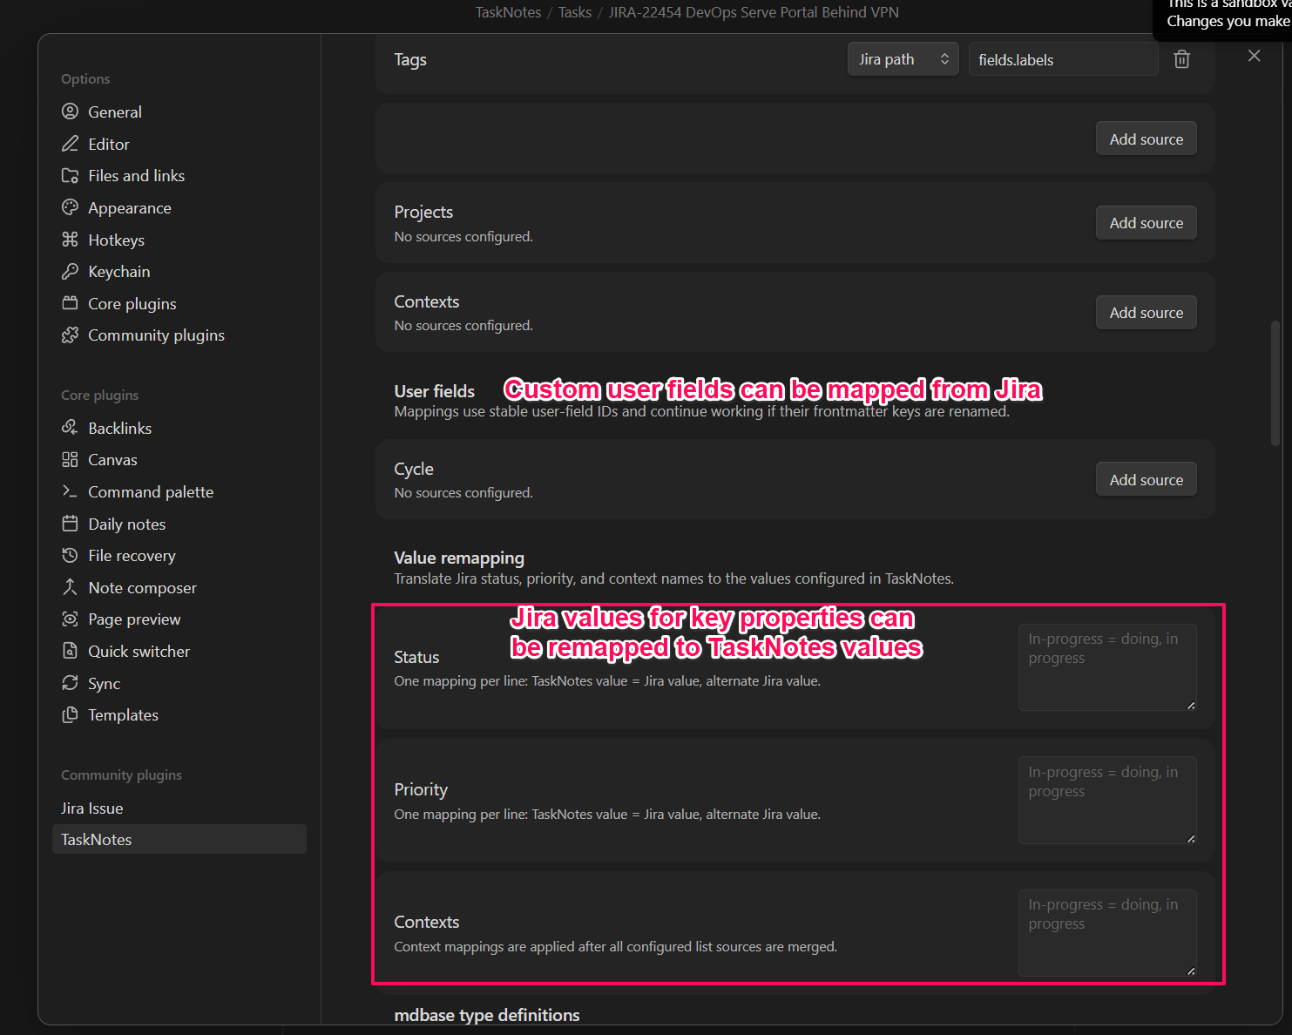1292x1035 pixels.
Task: Click the fields.labels input field
Action: 1064,59
